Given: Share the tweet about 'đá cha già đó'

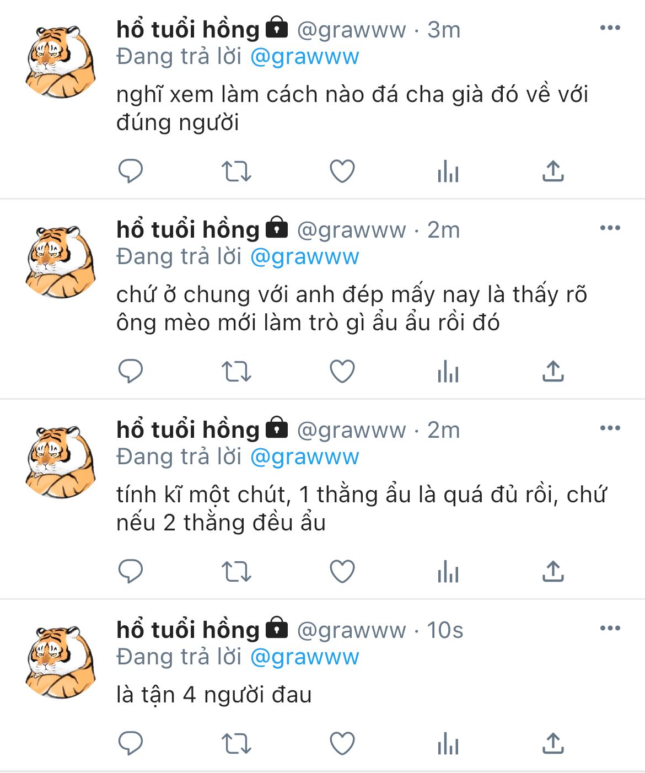Looking at the screenshot, I should (553, 171).
